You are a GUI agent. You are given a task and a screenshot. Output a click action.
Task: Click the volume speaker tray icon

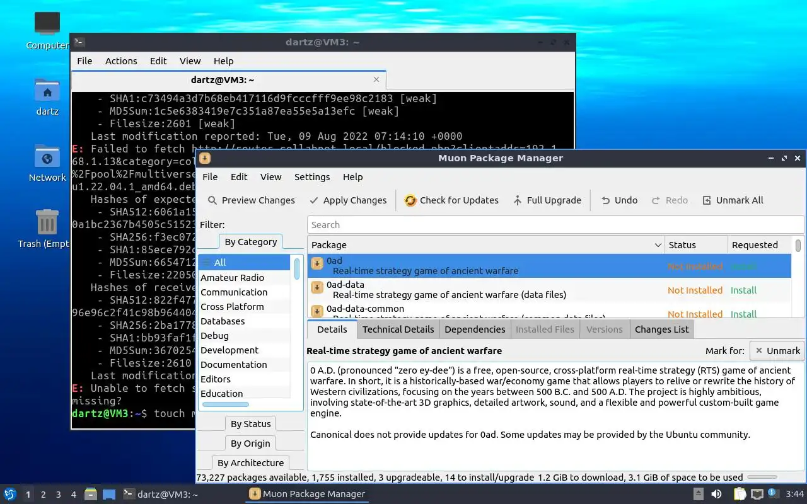pyautogui.click(x=716, y=495)
